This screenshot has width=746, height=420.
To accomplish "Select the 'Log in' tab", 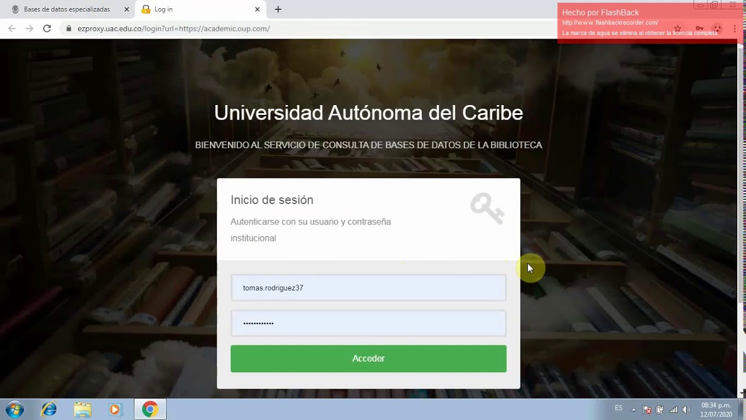I will coord(201,9).
